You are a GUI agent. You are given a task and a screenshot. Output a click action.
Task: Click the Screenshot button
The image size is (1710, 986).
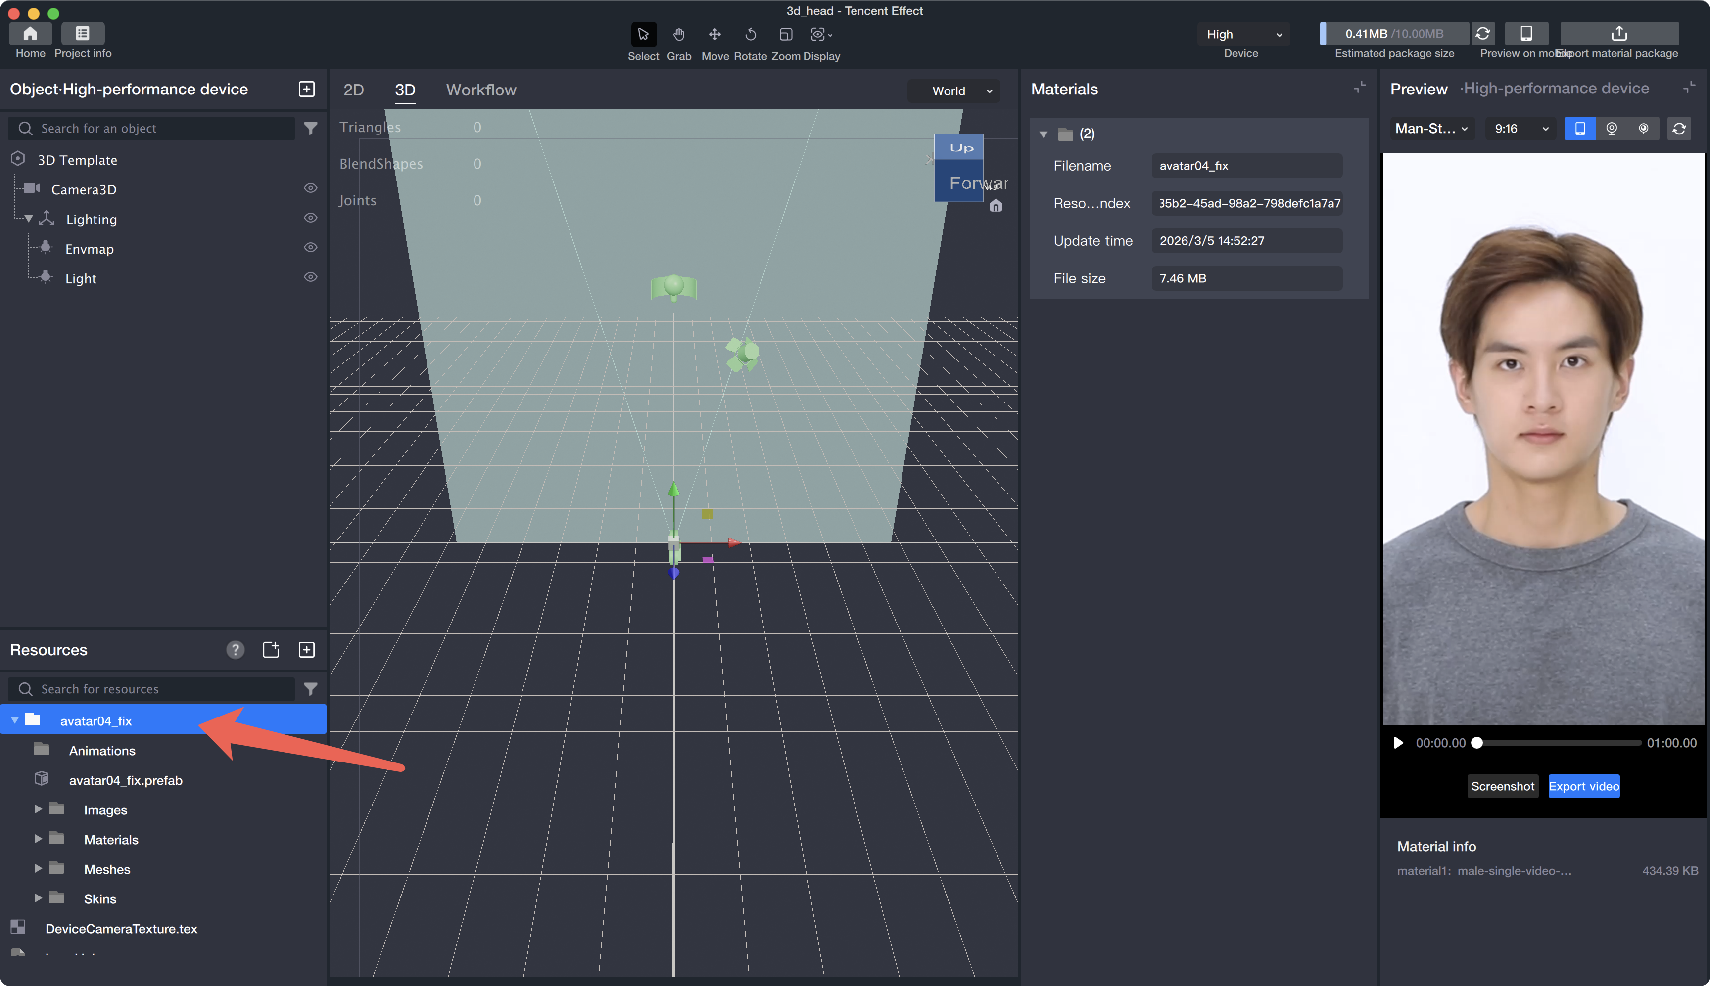pyautogui.click(x=1502, y=786)
